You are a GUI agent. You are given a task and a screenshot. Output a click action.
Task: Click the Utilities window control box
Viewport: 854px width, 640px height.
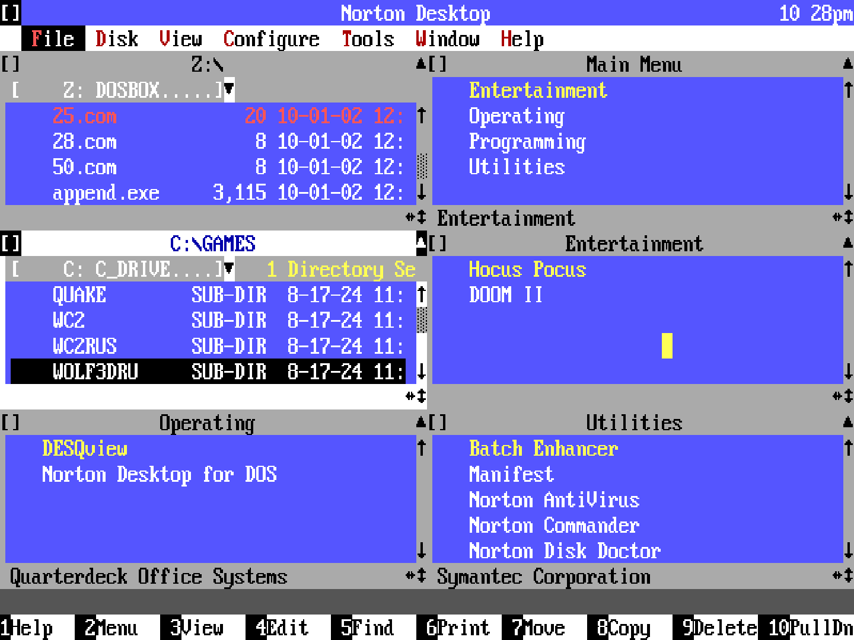pos(438,423)
